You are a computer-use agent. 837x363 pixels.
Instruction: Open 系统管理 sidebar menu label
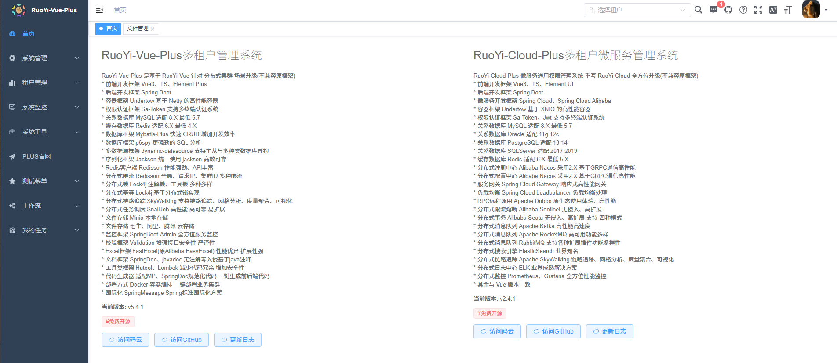[x=35, y=58]
